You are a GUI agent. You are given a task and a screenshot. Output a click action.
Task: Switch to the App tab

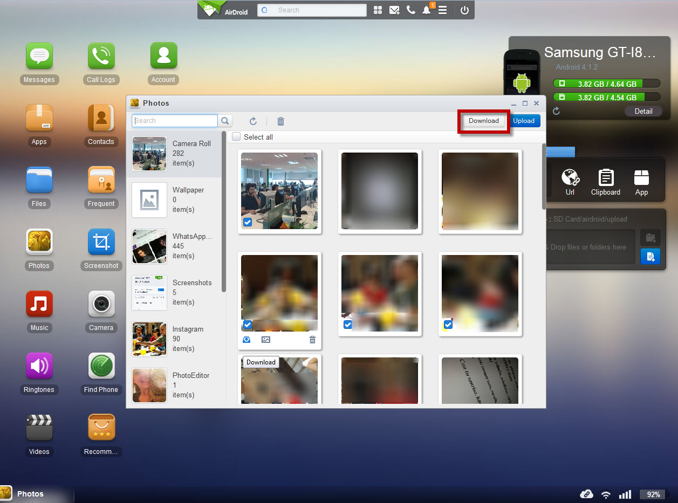(641, 180)
